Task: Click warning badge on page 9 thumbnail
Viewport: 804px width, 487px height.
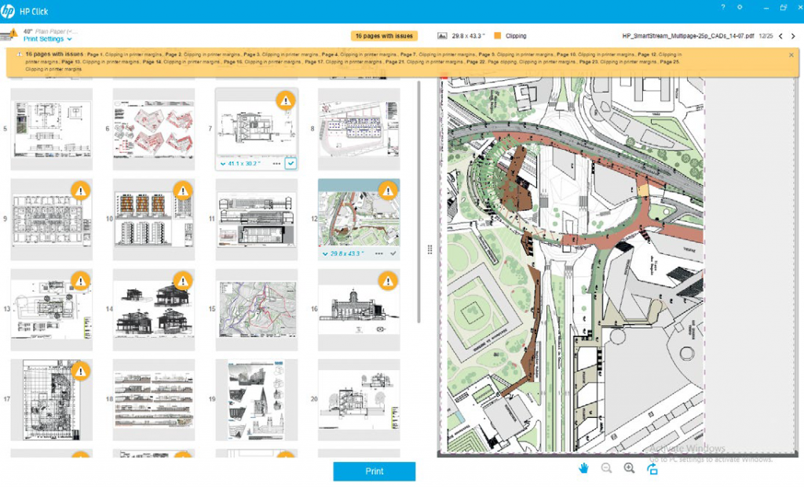Action: (81, 191)
